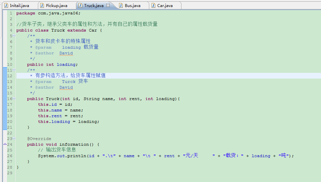This screenshot has height=182, width=321.
Task: Collapse the Truck constructor at line 16
Action: [14, 98]
